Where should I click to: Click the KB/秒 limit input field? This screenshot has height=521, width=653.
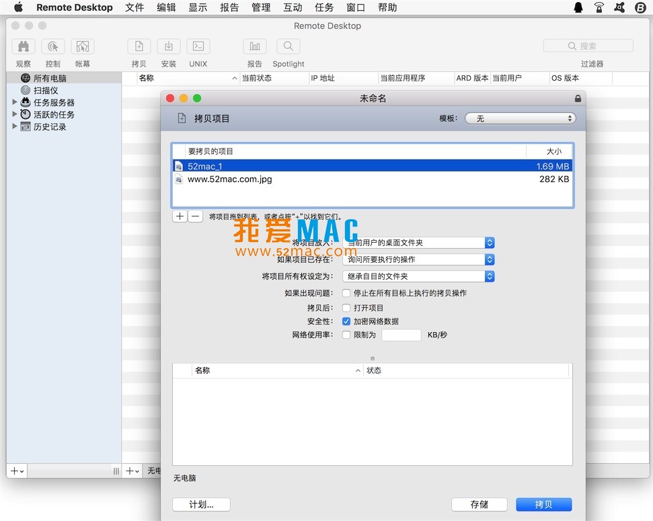401,335
